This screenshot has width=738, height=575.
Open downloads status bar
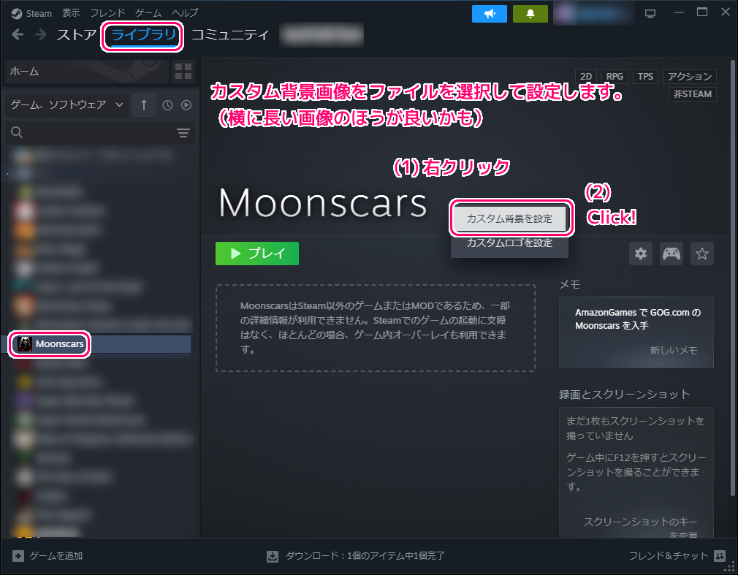click(x=356, y=556)
